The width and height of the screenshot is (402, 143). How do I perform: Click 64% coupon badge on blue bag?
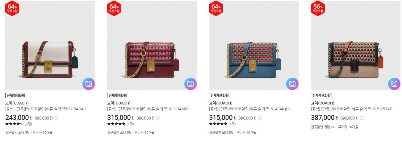point(216,8)
